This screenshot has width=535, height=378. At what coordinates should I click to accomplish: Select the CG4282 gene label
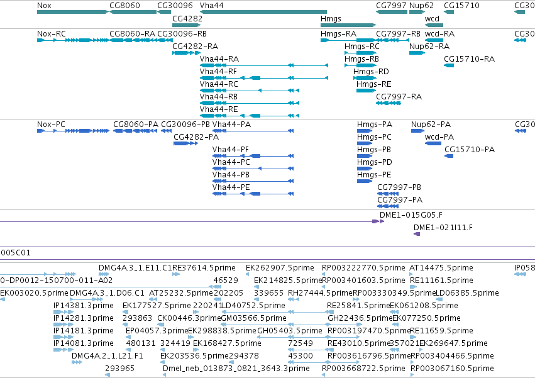tap(187, 19)
